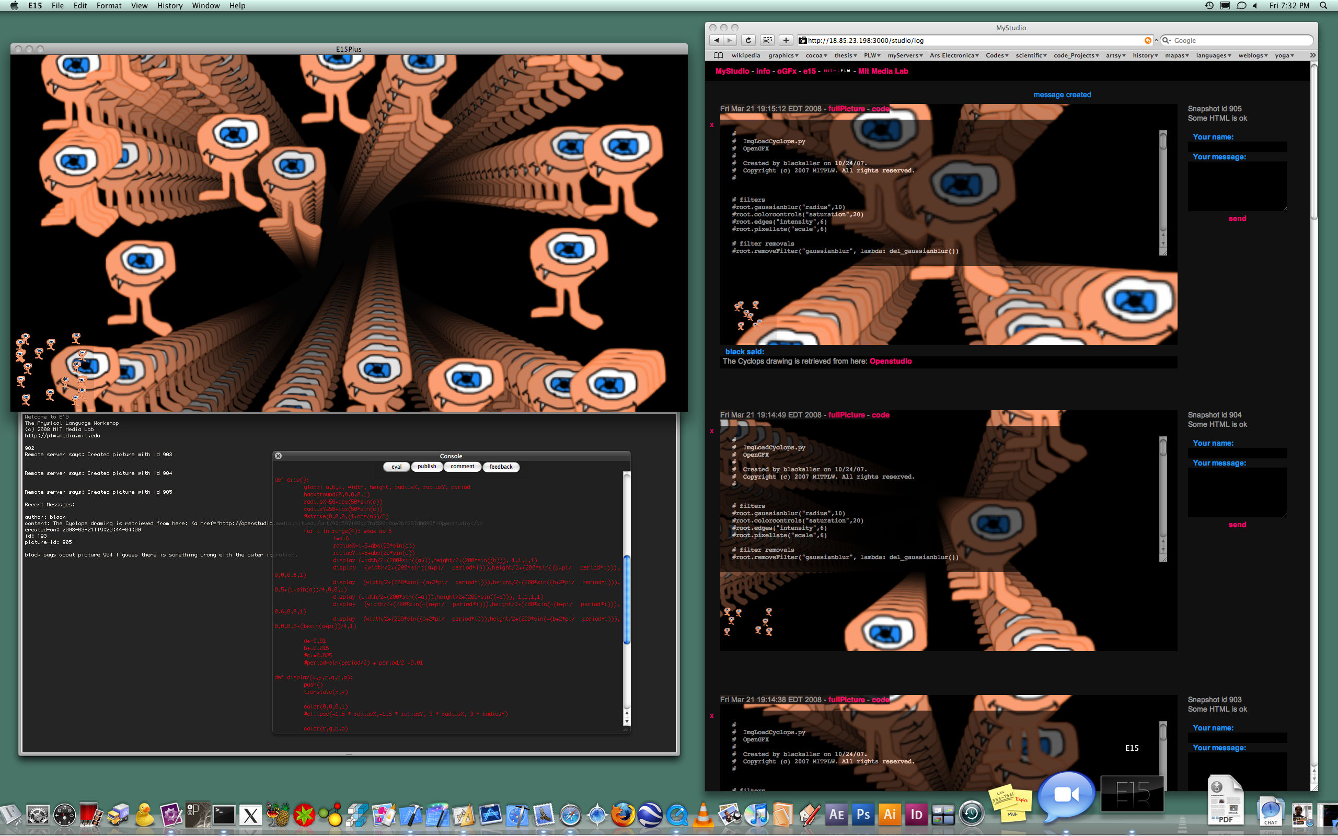The width and height of the screenshot is (1338, 836).
Task: Open Photoshop from the Dock
Action: pyautogui.click(x=862, y=815)
